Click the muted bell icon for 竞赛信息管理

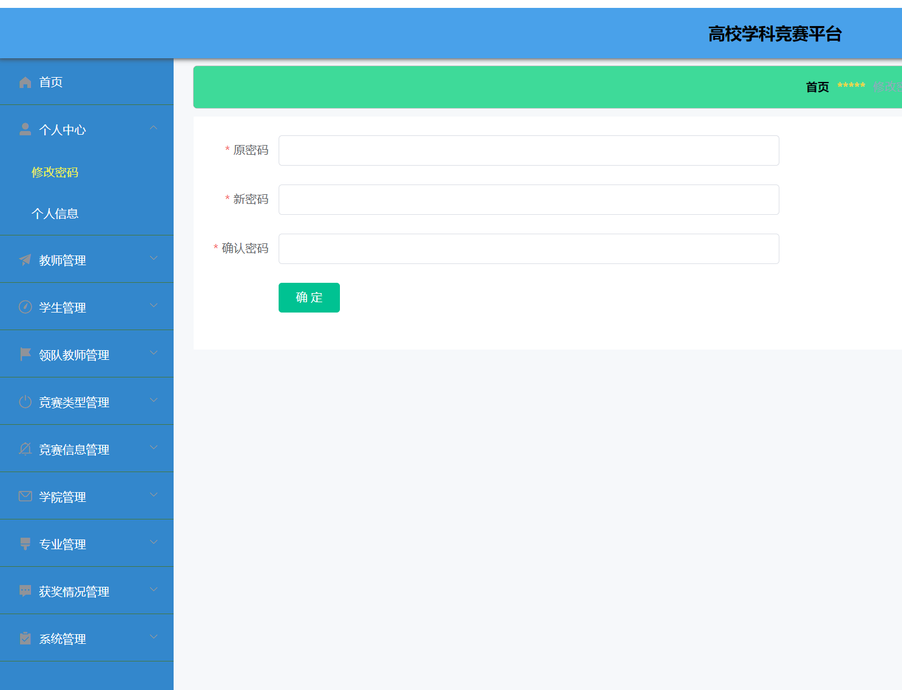pos(25,449)
